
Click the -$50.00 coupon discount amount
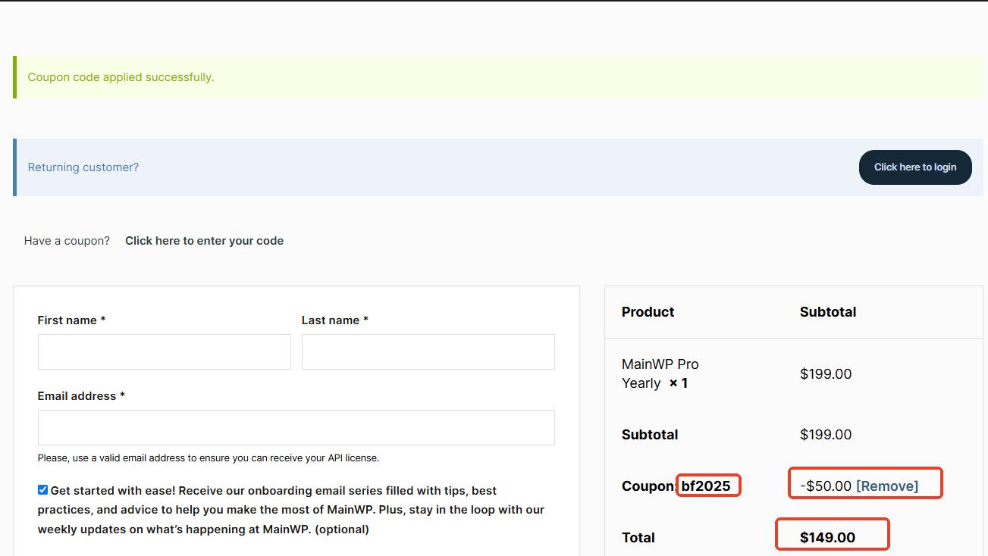(x=826, y=486)
